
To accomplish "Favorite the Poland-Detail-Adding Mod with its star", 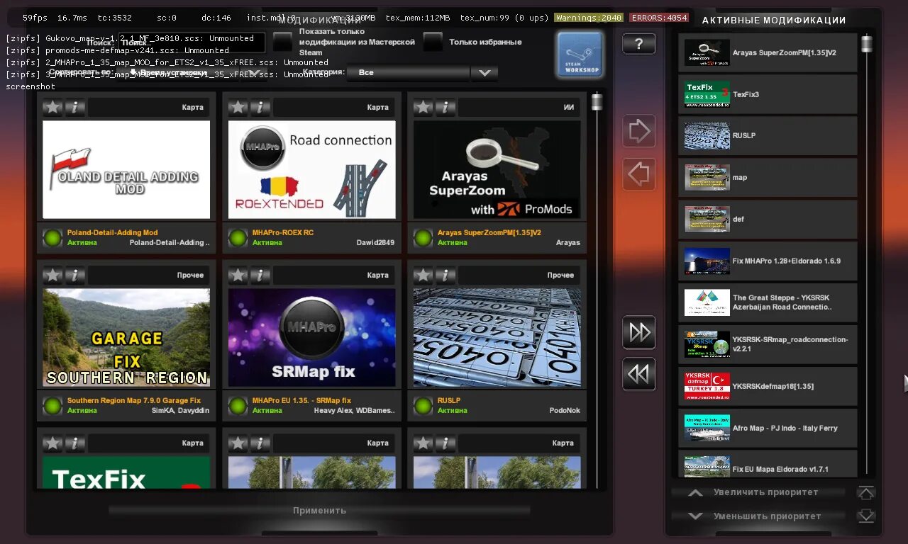I will pos(52,107).
